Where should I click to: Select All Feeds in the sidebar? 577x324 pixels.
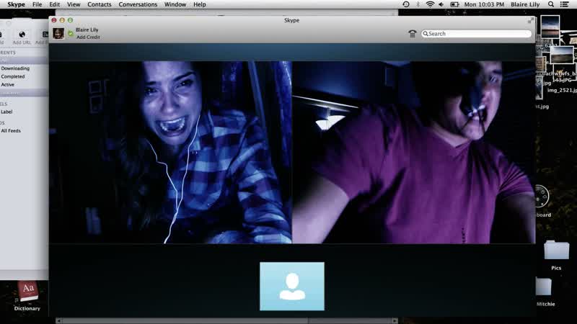(x=11, y=131)
